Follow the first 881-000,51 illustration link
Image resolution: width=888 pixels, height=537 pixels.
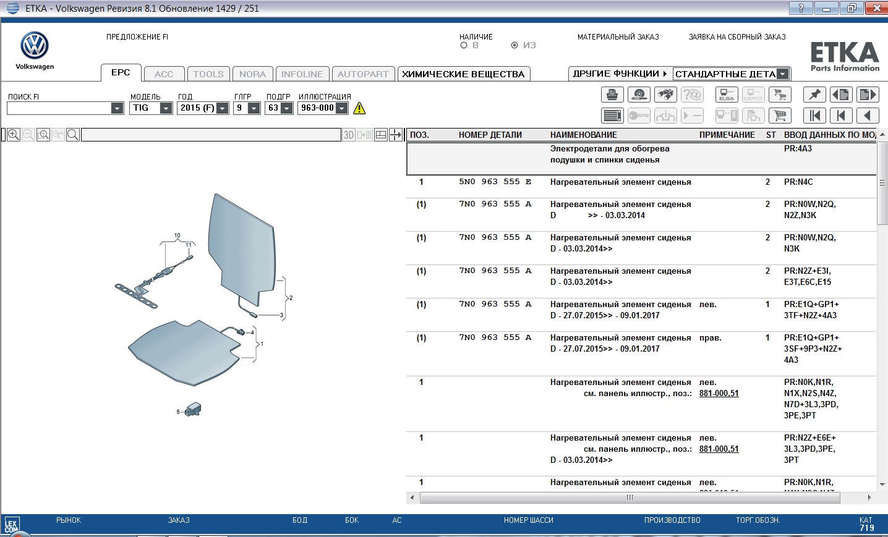coord(719,393)
